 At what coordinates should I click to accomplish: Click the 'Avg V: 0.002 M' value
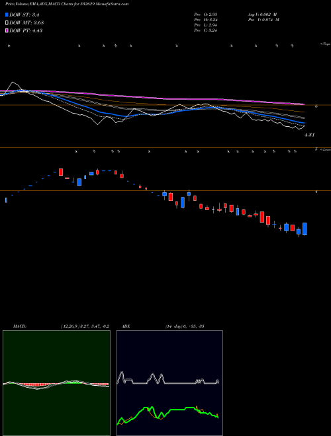point(262,15)
